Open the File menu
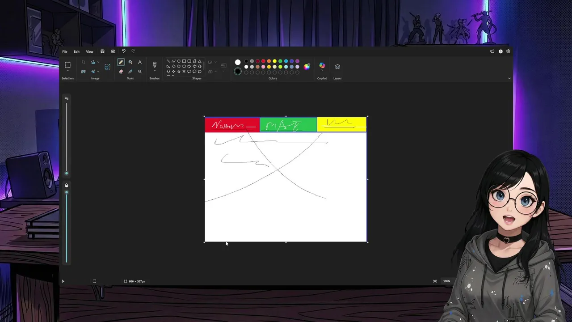572x322 pixels. pyautogui.click(x=65, y=51)
